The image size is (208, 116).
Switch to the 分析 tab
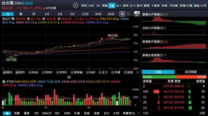tap(91, 5)
